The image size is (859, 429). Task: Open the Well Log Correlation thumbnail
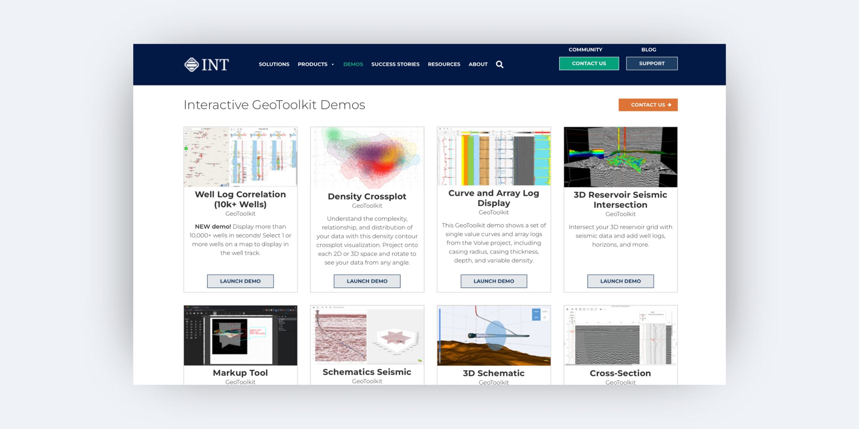click(240, 157)
